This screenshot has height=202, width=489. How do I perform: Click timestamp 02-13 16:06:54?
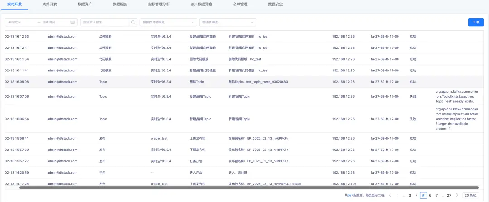[x=17, y=119]
